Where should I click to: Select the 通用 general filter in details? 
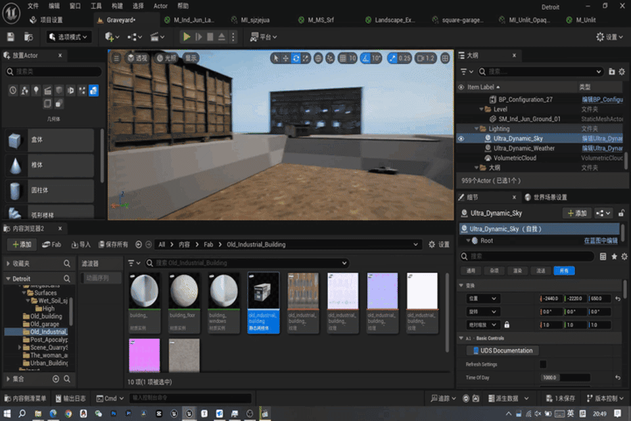pyautogui.click(x=471, y=271)
